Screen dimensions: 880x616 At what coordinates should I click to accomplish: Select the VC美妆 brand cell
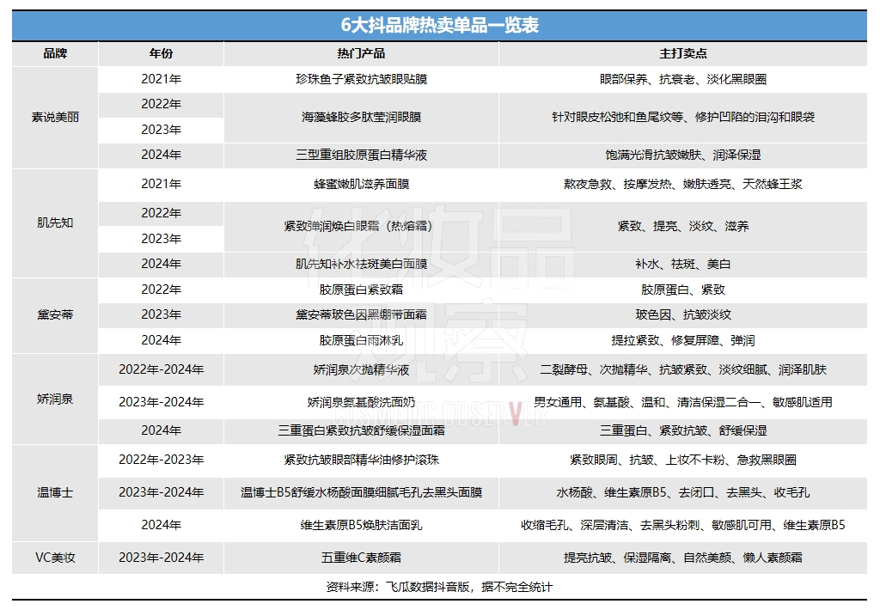click(55, 558)
